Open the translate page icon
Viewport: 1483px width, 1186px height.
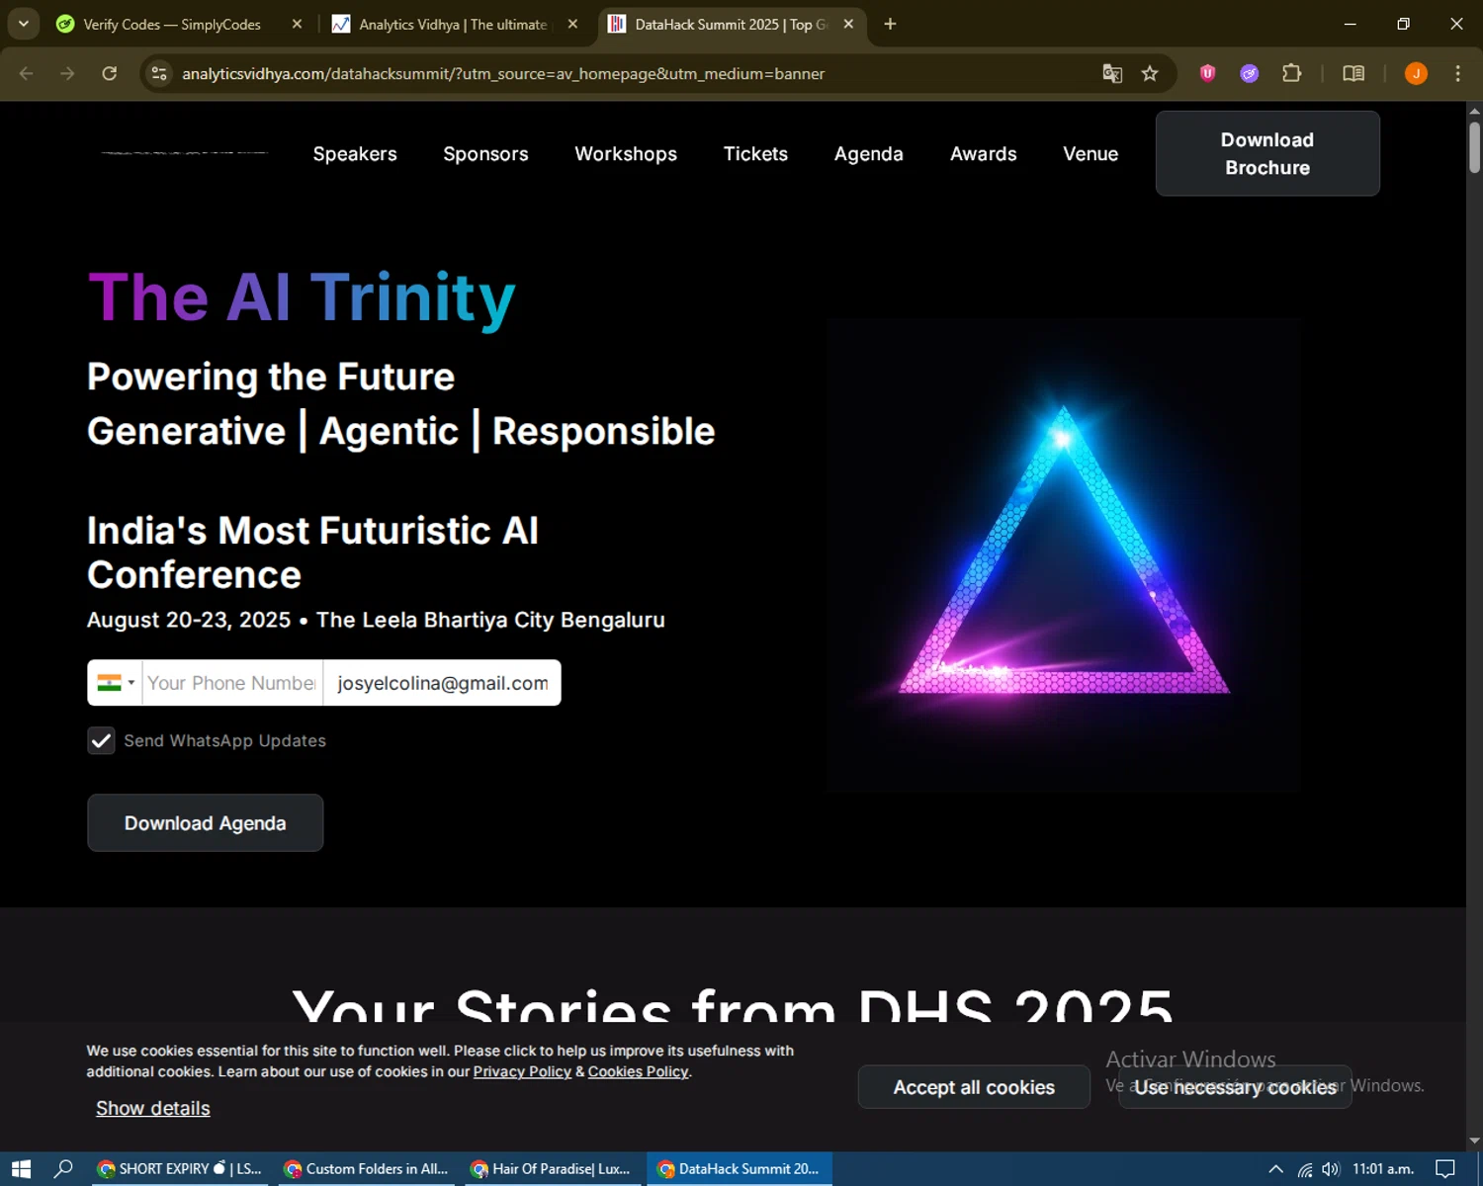tap(1112, 73)
